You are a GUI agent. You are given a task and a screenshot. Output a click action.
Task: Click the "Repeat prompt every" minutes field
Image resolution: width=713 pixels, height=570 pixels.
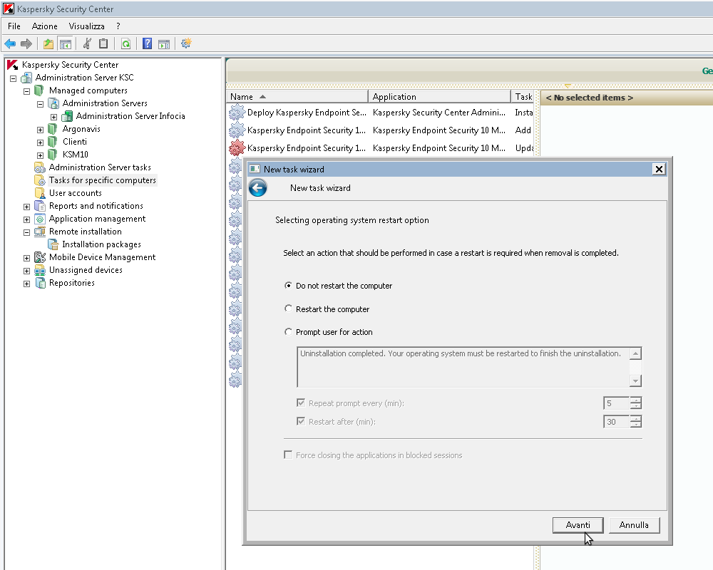[x=616, y=403]
